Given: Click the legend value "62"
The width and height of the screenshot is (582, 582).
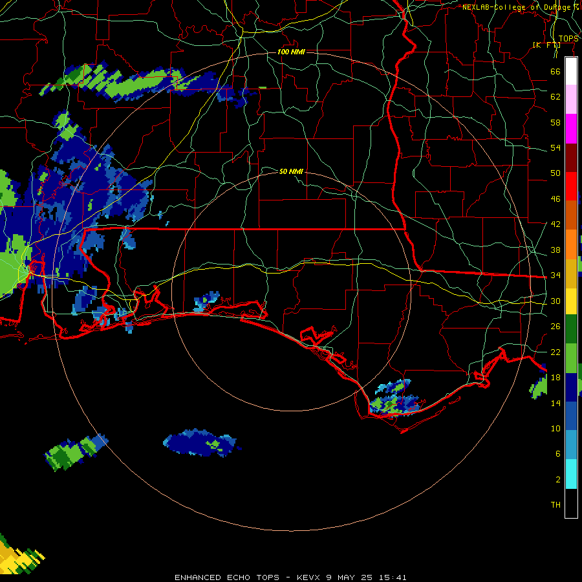Looking at the screenshot, I should coord(555,97).
